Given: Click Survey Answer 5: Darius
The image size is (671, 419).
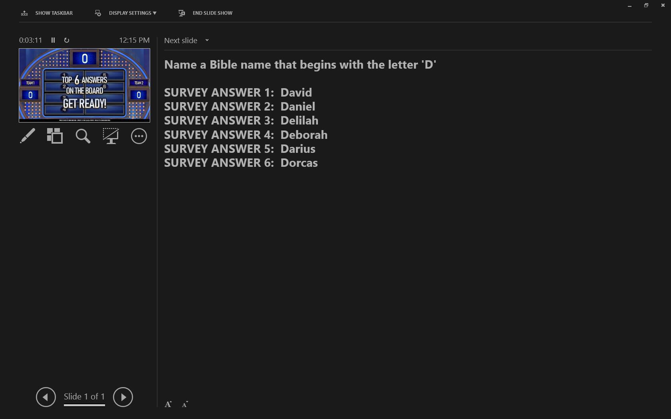Looking at the screenshot, I should click(x=240, y=149).
